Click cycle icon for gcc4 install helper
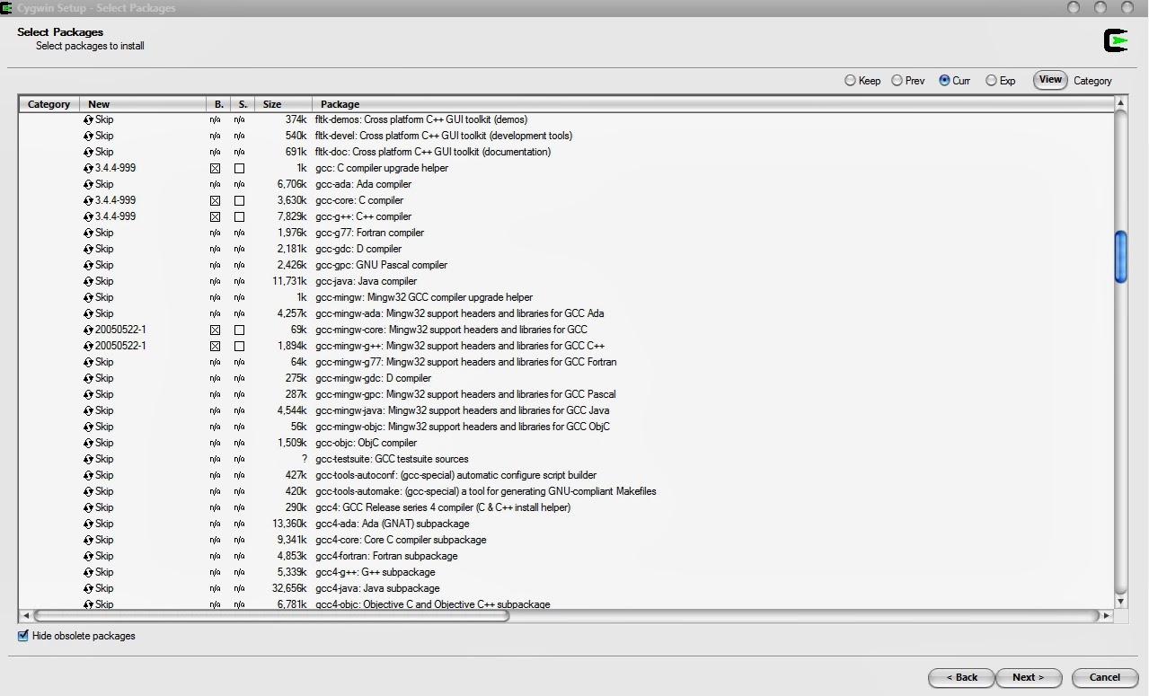 (89, 507)
